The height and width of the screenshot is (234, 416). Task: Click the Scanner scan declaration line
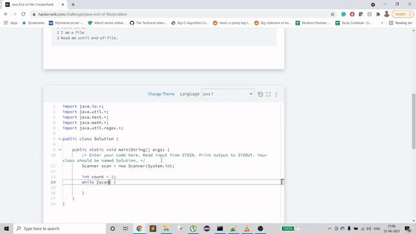(128, 166)
